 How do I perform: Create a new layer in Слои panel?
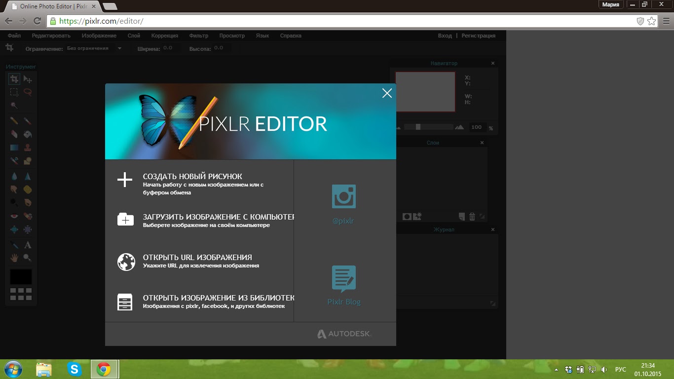(461, 216)
